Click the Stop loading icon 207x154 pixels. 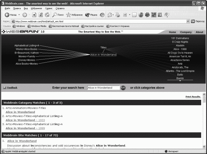(x=34, y=15)
